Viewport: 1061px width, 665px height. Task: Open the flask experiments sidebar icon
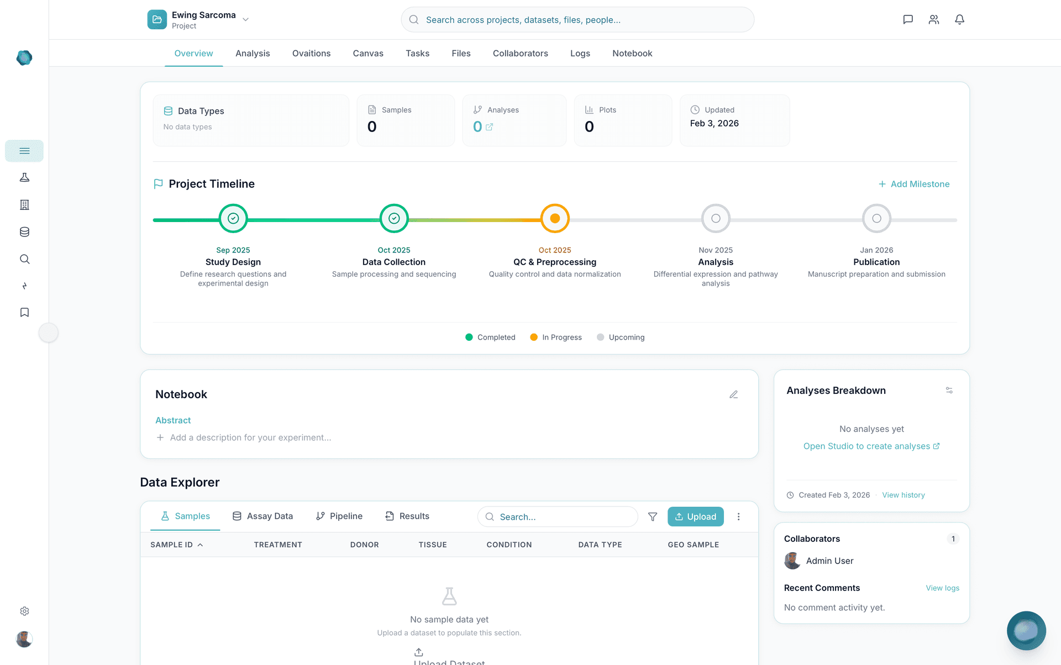(24, 177)
